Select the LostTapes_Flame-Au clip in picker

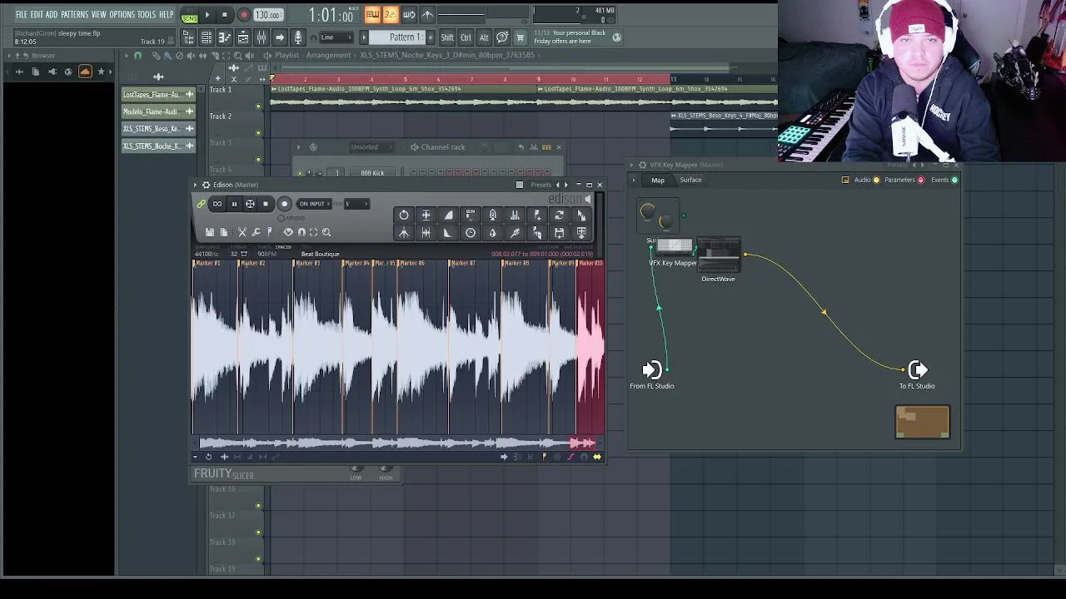tap(158, 95)
